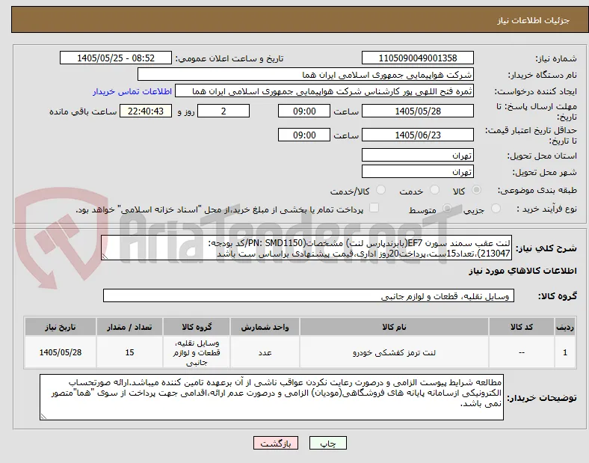Click the کد کالا column header

(x=522, y=327)
